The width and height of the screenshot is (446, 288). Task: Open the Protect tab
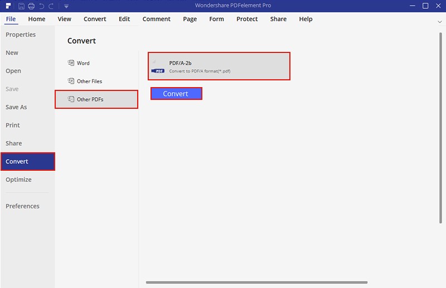pos(247,19)
